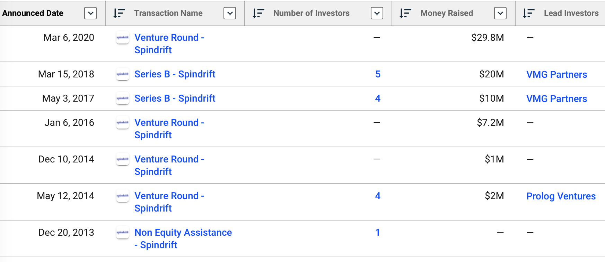
Task: Sort by Lead Investors icon
Action: pyautogui.click(x=528, y=13)
